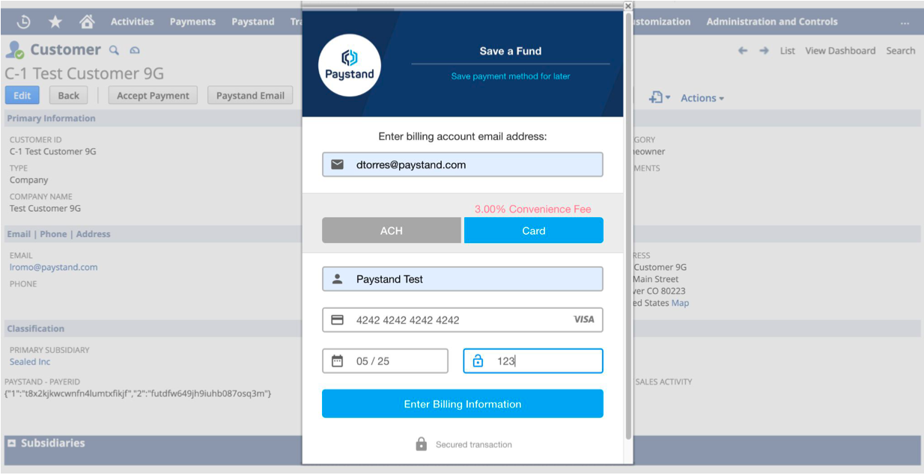This screenshot has width=924, height=475.
Task: Click the List link
Action: 788,51
